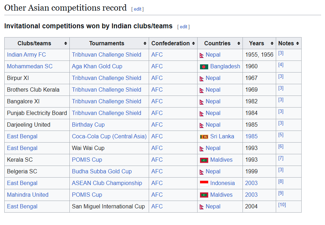Click Maldives flag in Kerala SC row
This screenshot has width=325, height=225.
pyautogui.click(x=204, y=160)
